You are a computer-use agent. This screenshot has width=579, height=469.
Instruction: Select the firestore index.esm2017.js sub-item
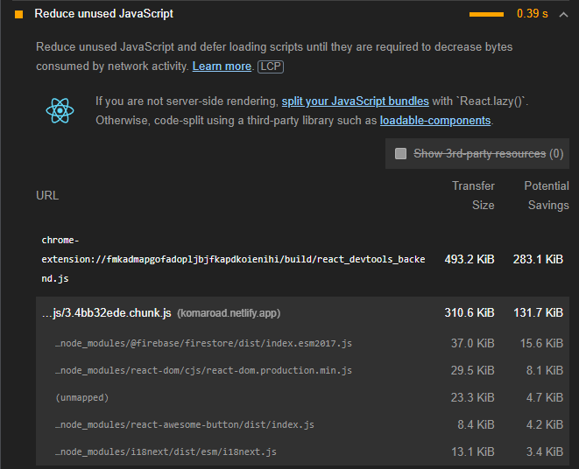click(302, 343)
